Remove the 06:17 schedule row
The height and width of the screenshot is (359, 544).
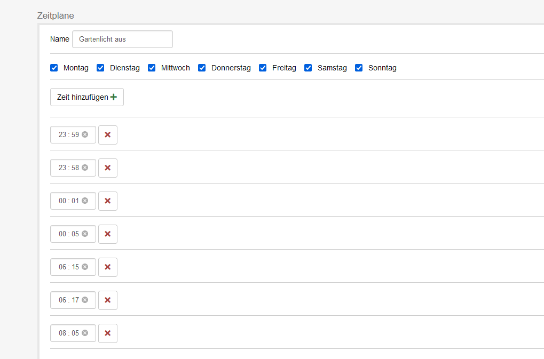pyautogui.click(x=107, y=300)
